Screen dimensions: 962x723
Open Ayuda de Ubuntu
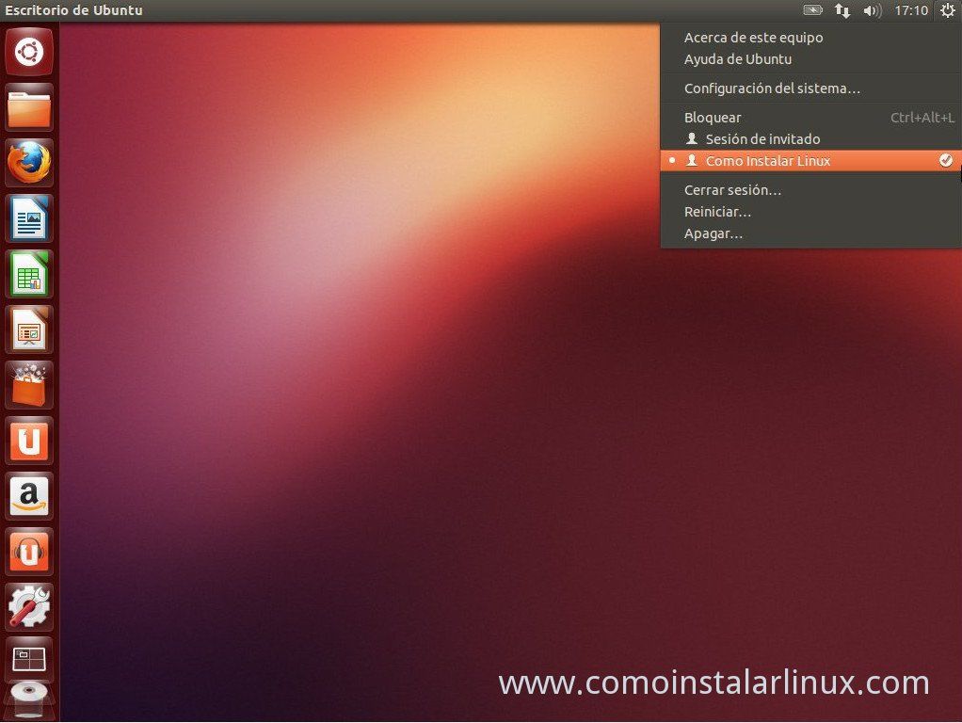coord(811,59)
